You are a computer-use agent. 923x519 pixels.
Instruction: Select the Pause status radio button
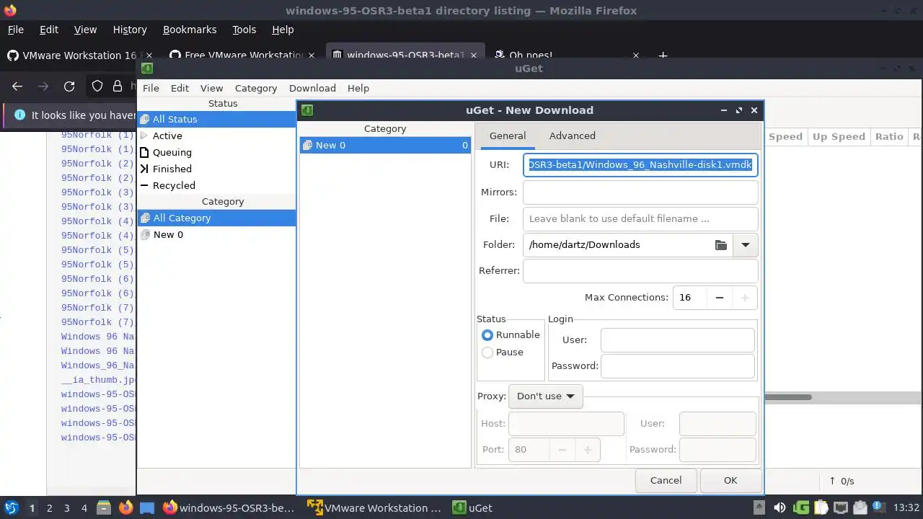tap(487, 352)
